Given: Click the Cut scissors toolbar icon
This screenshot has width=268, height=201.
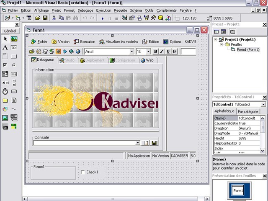Looking at the screenshot, I should [x=54, y=18].
